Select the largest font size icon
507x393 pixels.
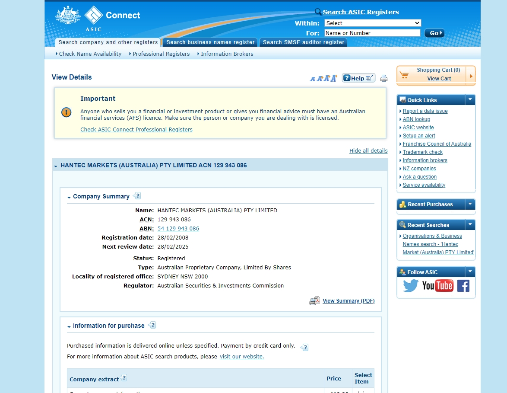[x=334, y=78]
